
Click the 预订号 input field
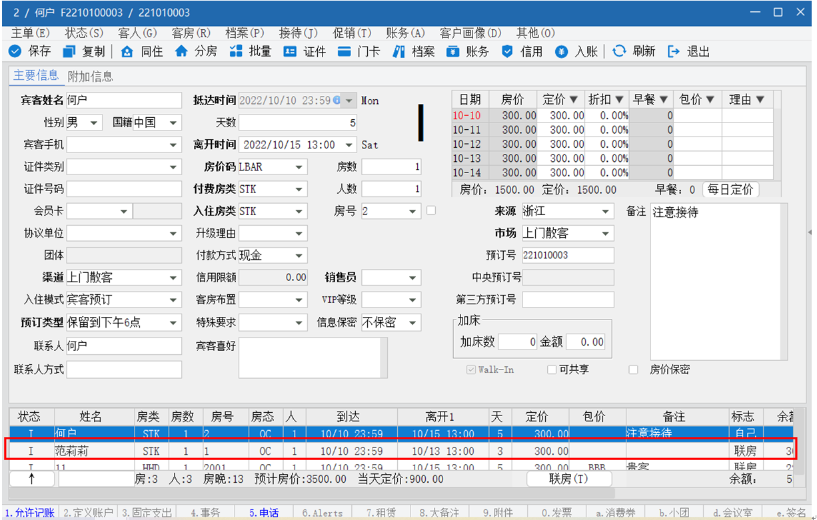point(568,255)
